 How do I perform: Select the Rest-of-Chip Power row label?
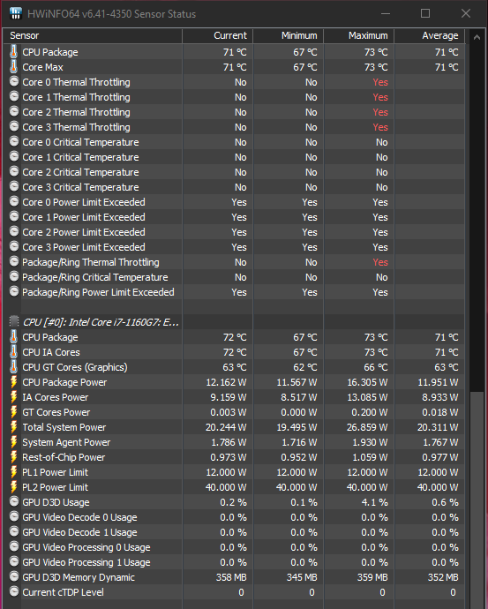point(64,457)
